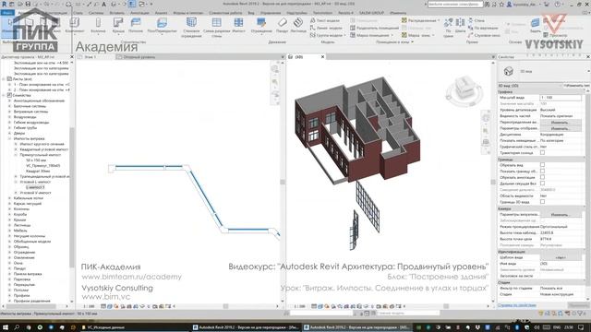Toggle Crop Region Visible checkbox
This screenshot has width=591, height=332.
(542, 172)
